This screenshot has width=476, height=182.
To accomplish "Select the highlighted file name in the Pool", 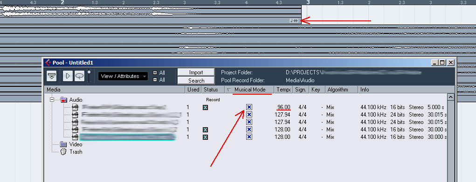I will click(127, 137).
